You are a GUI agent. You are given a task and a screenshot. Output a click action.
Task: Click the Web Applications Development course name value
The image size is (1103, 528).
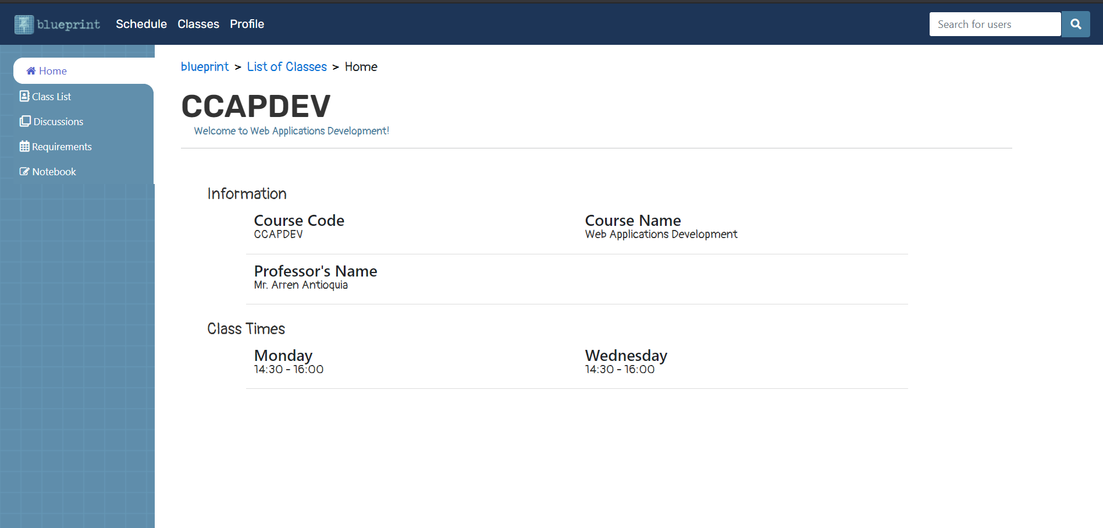pyautogui.click(x=661, y=234)
